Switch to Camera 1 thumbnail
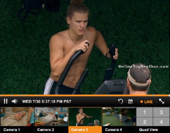 17,117
